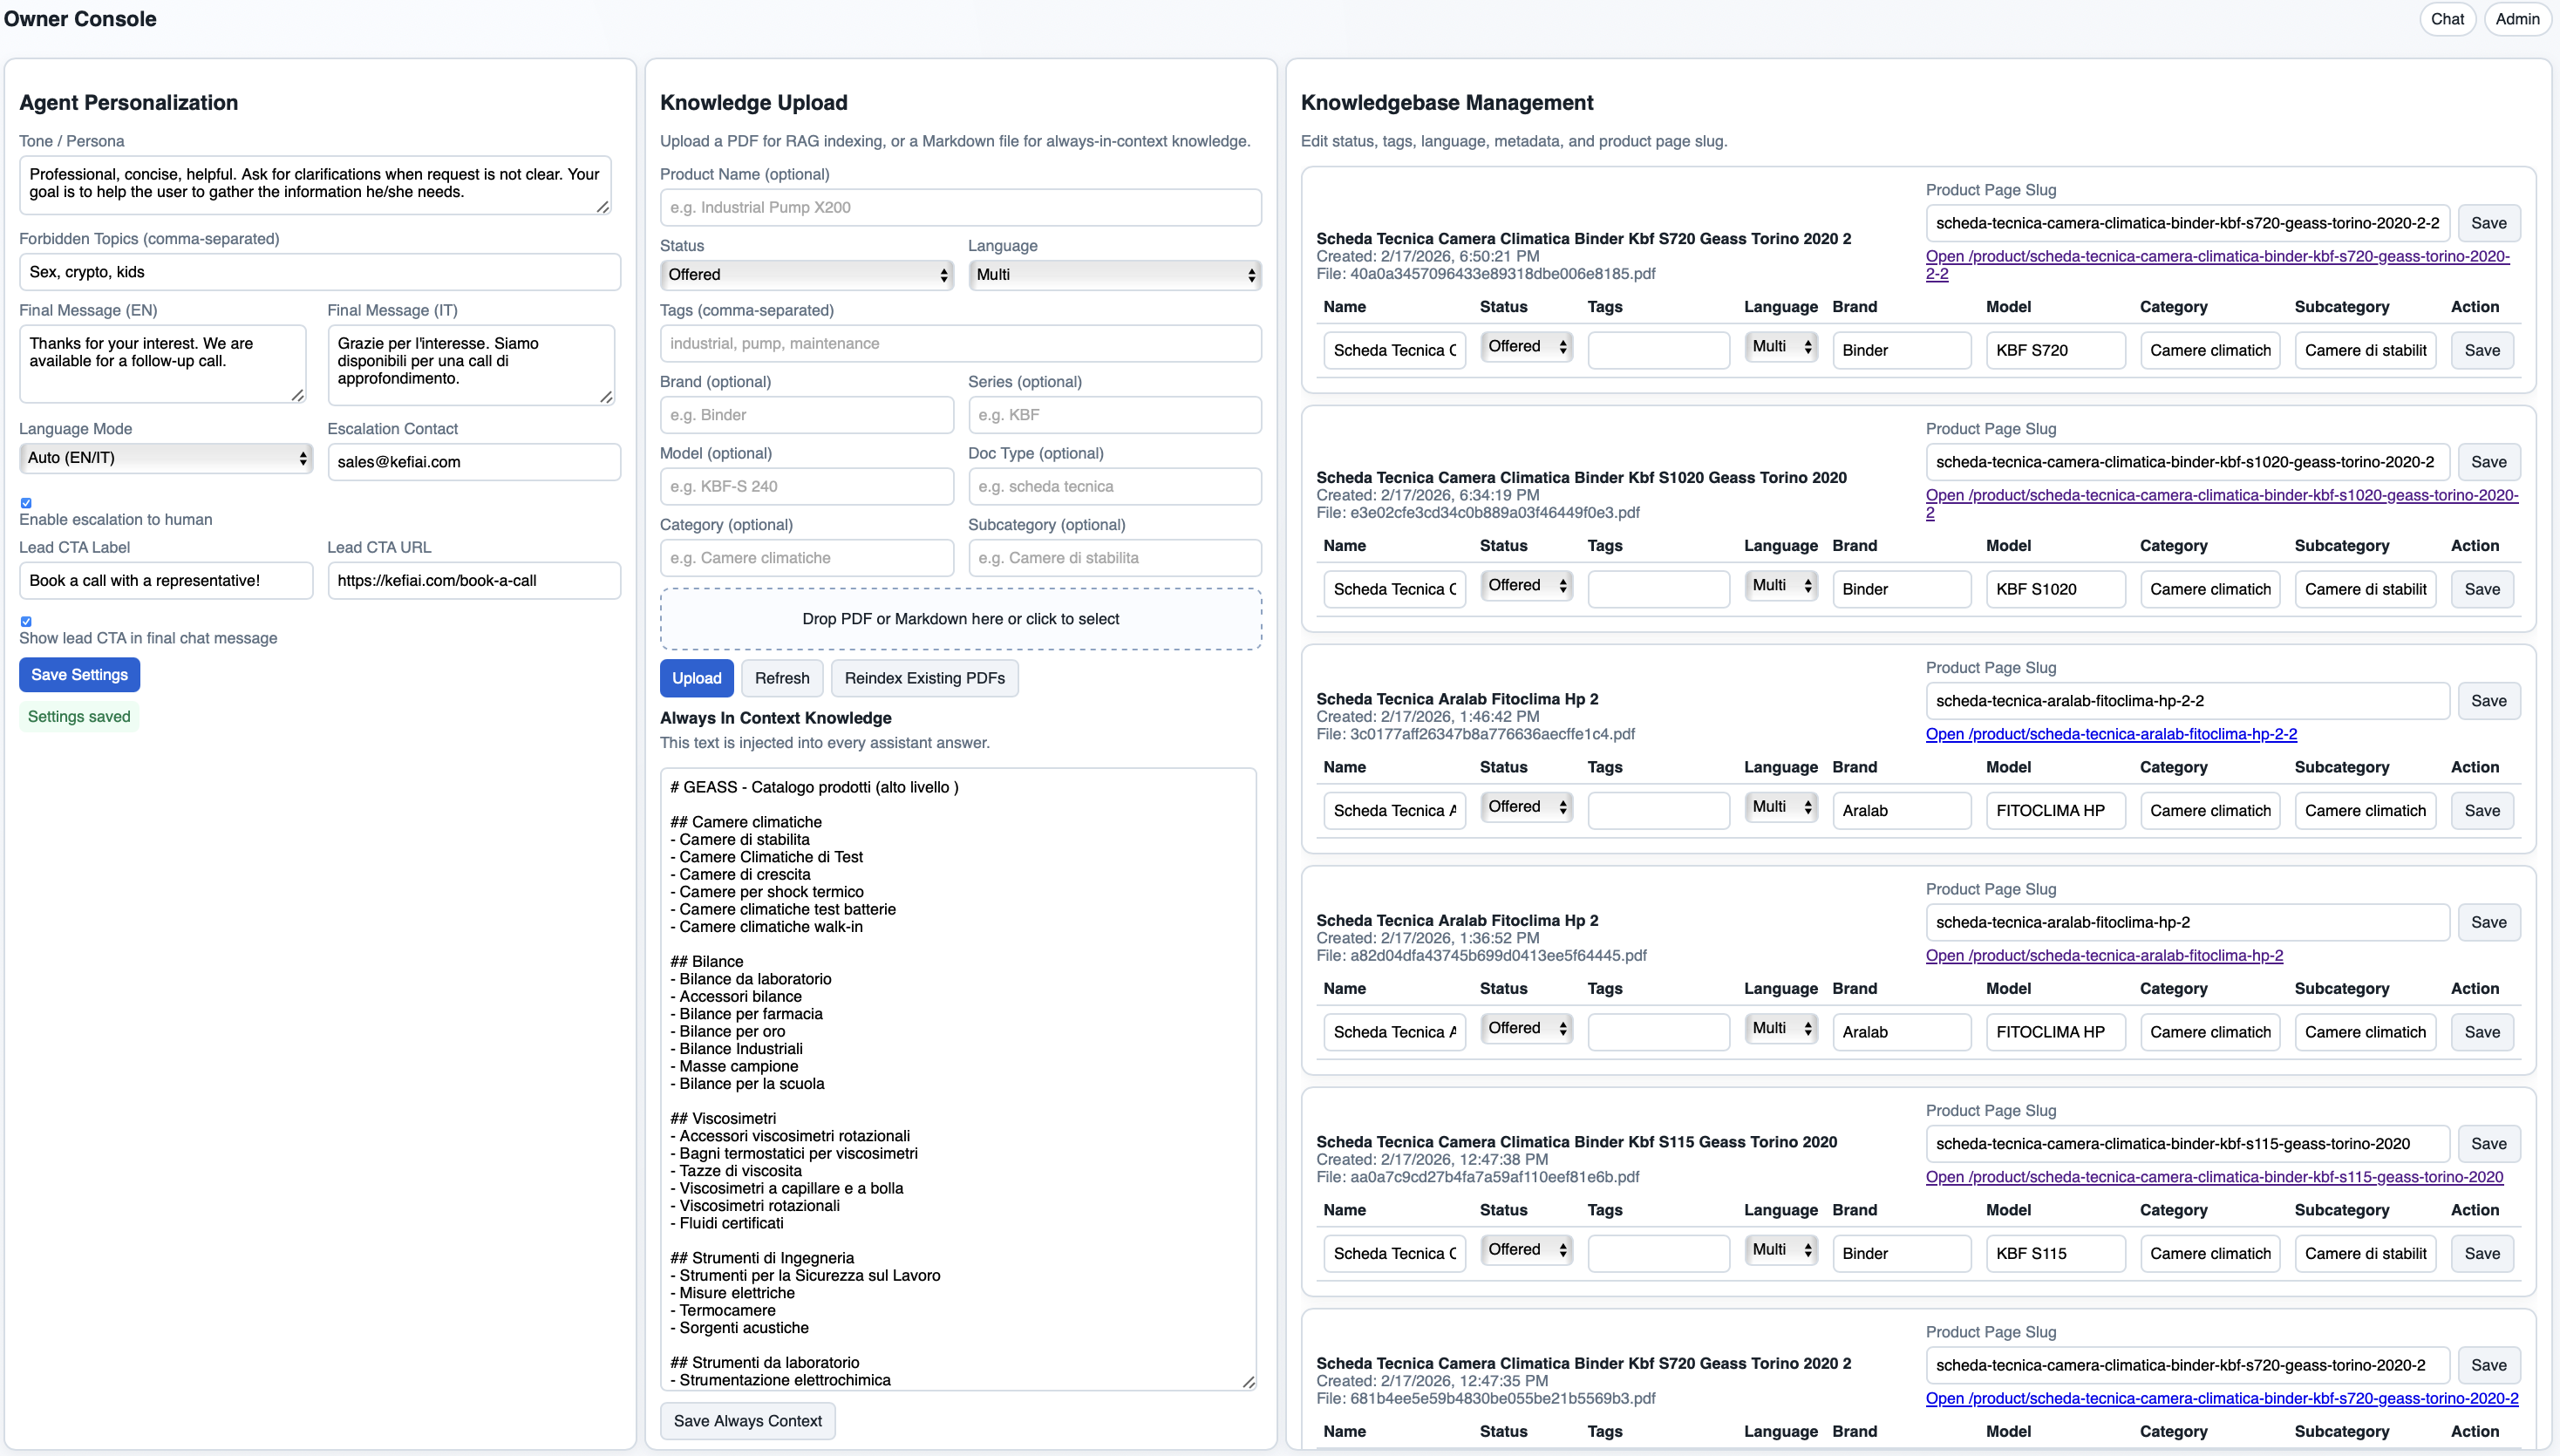This screenshot has height=1456, width=2560.
Task: Disable escalation to human
Action: tap(27, 503)
